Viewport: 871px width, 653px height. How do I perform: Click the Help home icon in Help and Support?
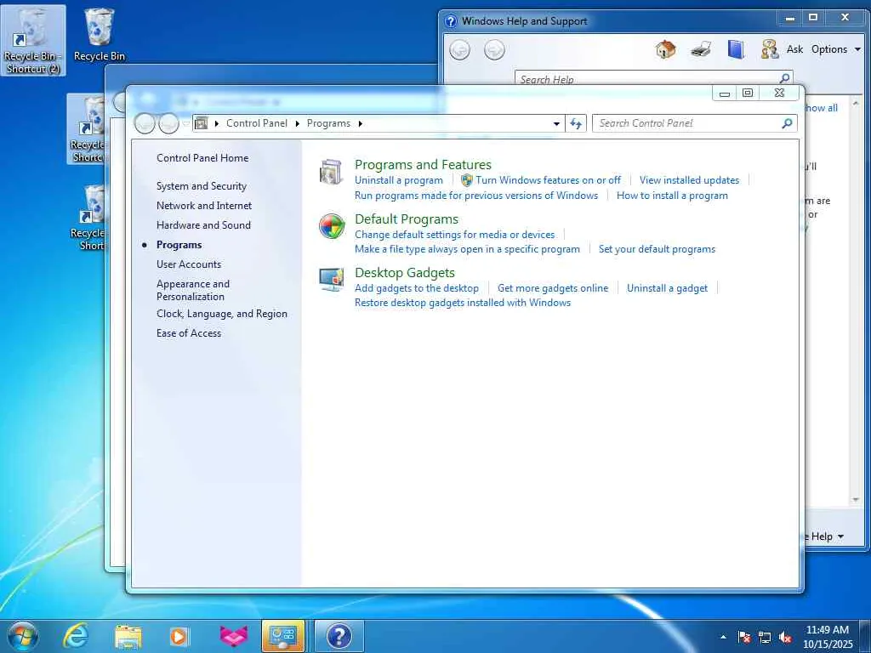pyautogui.click(x=665, y=49)
